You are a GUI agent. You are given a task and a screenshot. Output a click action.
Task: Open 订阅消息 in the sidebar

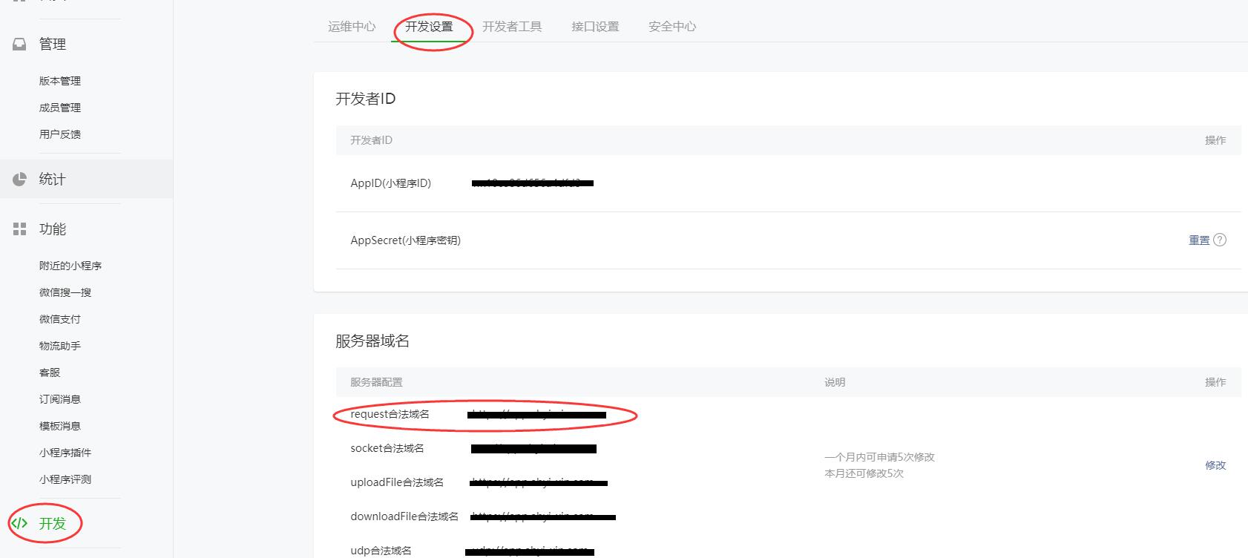click(60, 399)
